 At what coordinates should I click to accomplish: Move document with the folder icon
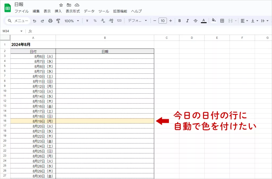click(69, 5)
